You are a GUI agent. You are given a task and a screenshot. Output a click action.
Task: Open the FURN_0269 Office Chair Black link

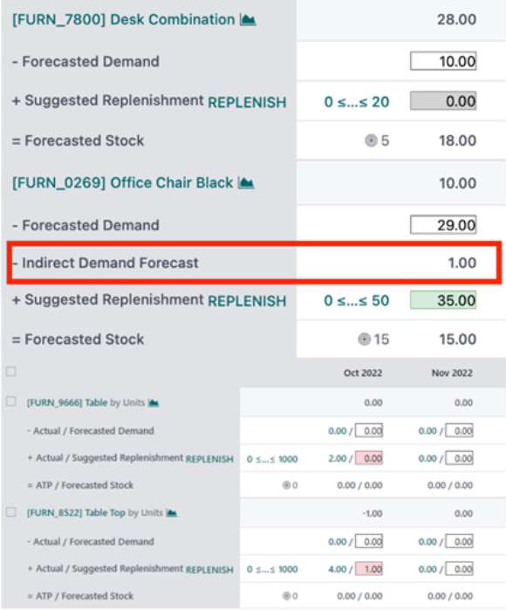point(122,182)
